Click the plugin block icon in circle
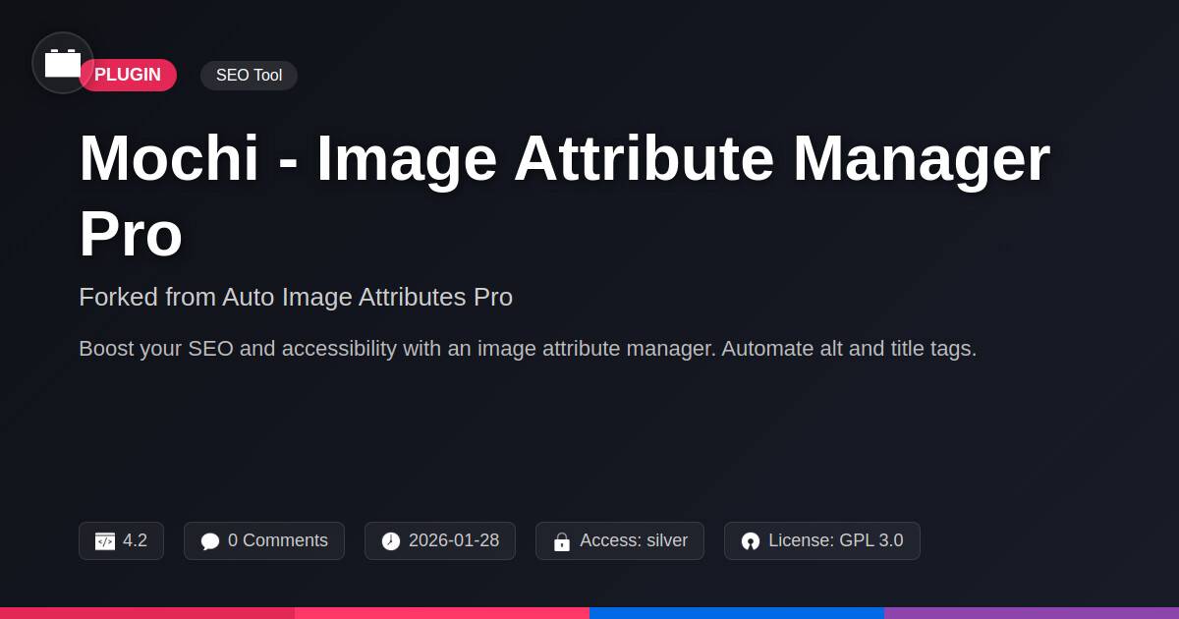The image size is (1179, 619). 63,63
